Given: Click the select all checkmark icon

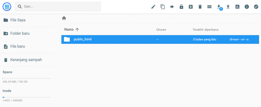Looking at the screenshot, I should click(x=256, y=7).
